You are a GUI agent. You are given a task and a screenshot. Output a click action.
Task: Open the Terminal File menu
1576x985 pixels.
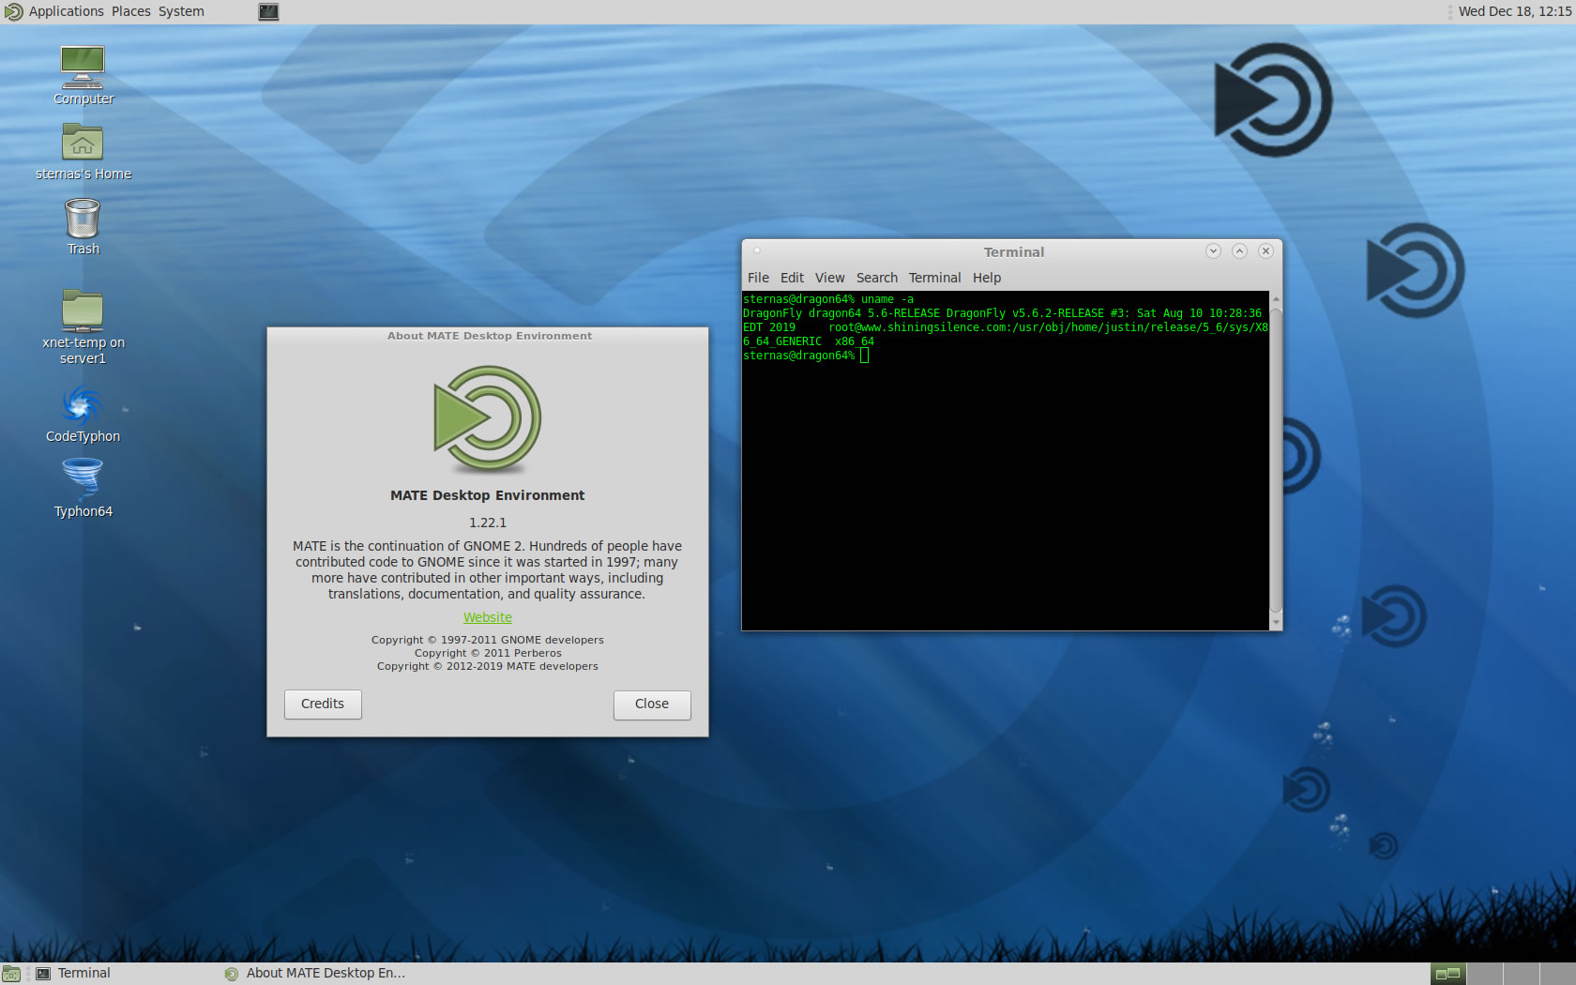click(758, 278)
